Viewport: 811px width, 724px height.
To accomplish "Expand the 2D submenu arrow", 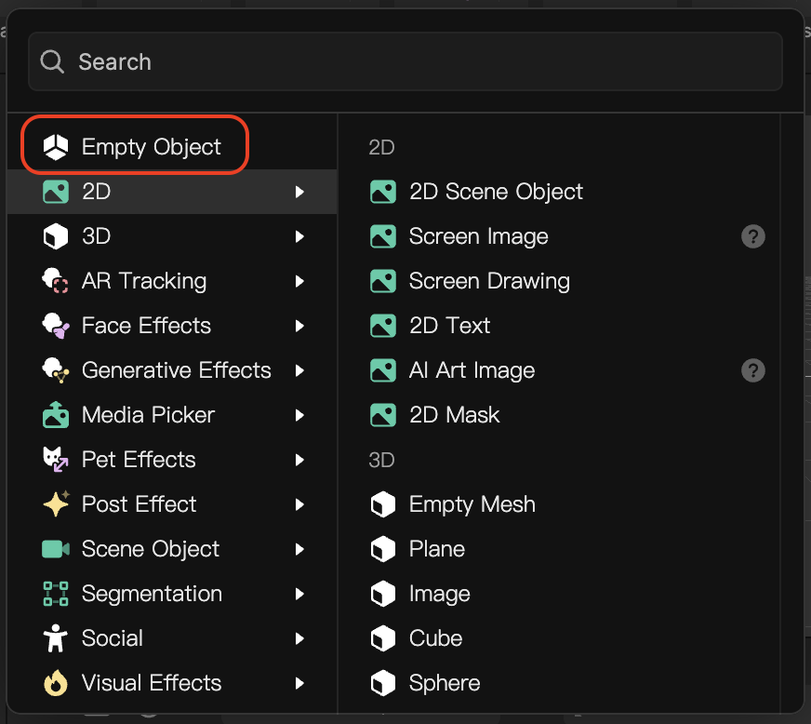I will pos(299,192).
